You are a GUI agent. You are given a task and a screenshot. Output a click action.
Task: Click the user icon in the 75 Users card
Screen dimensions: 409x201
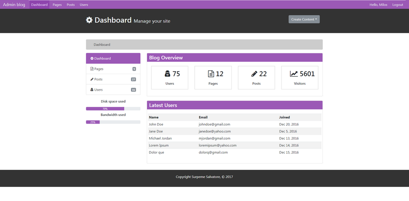pos(167,74)
